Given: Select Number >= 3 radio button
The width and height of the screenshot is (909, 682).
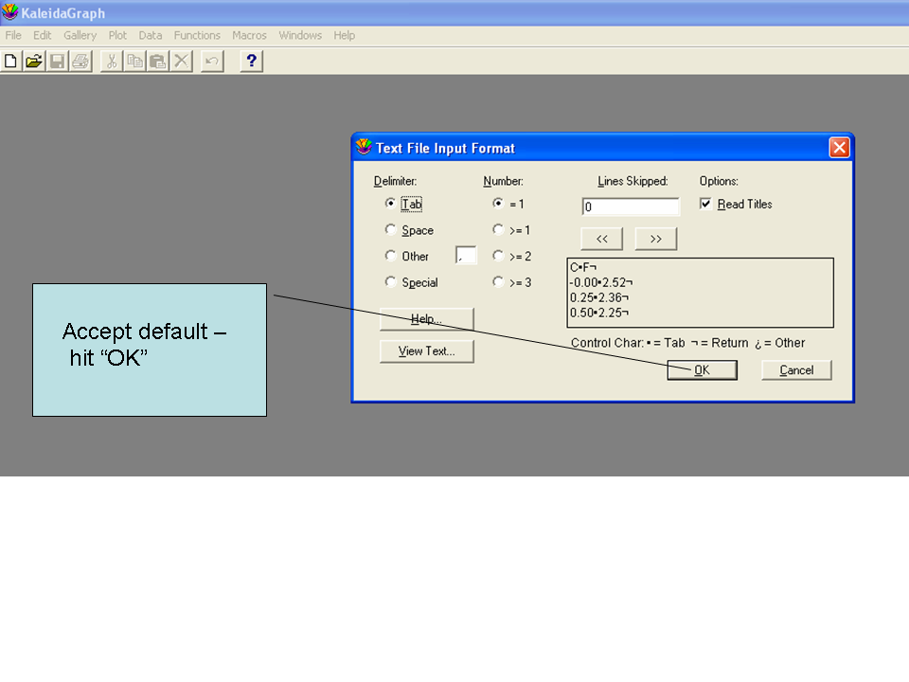Looking at the screenshot, I should [497, 282].
